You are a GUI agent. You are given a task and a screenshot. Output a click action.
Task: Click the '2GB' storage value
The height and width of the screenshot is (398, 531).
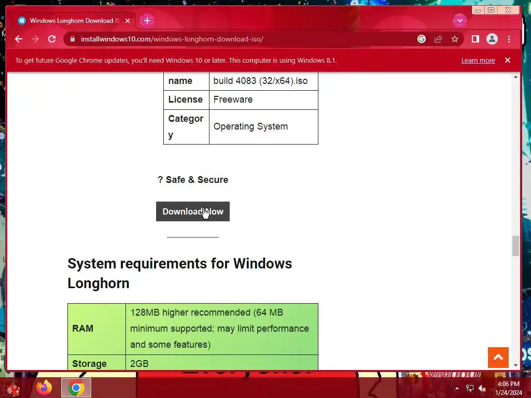pyautogui.click(x=139, y=364)
